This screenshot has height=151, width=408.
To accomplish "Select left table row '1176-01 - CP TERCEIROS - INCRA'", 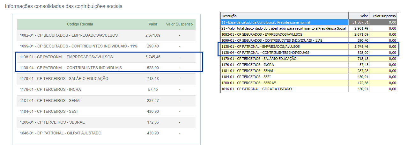I will (106, 90).
